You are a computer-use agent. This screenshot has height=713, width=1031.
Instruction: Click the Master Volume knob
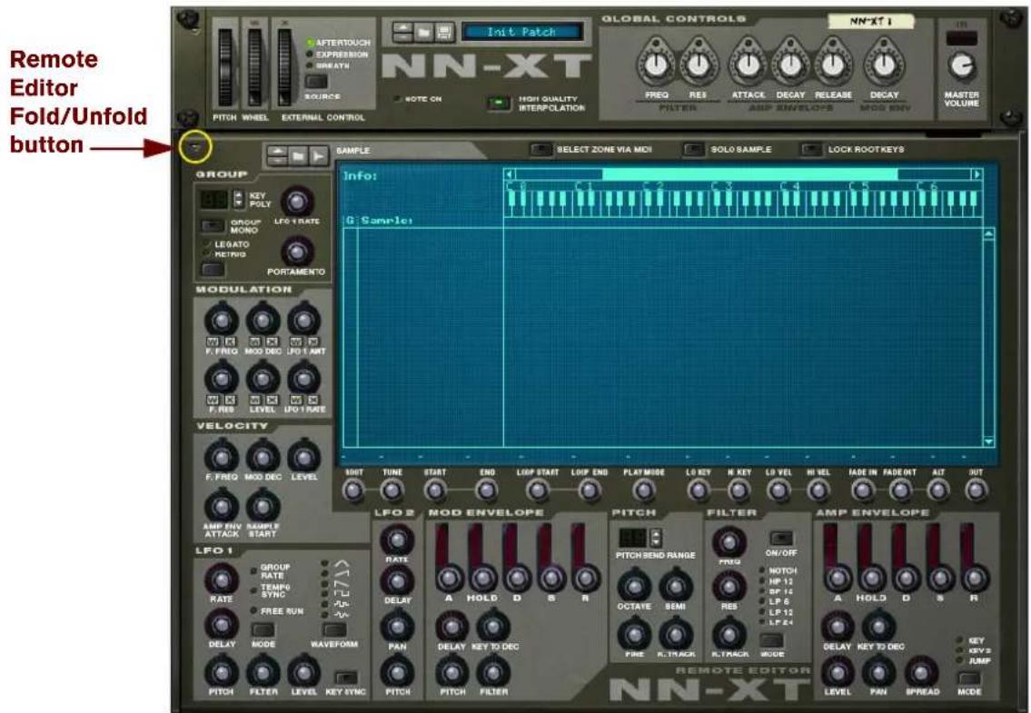pos(961,65)
